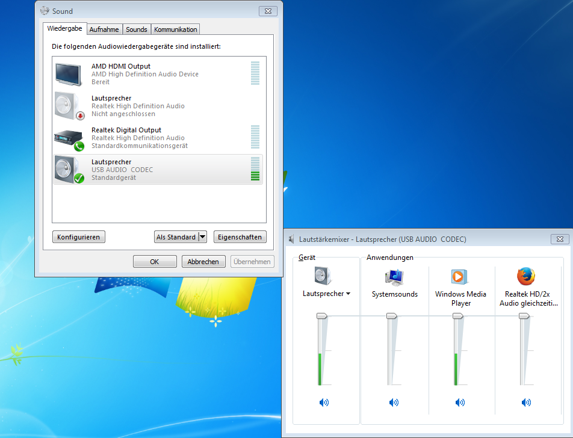Click the Windows Media Player volume slider handle
The width and height of the screenshot is (573, 438).
(x=458, y=316)
